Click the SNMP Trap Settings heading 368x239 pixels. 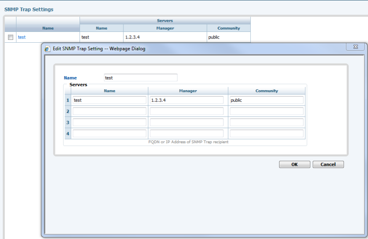coord(29,9)
